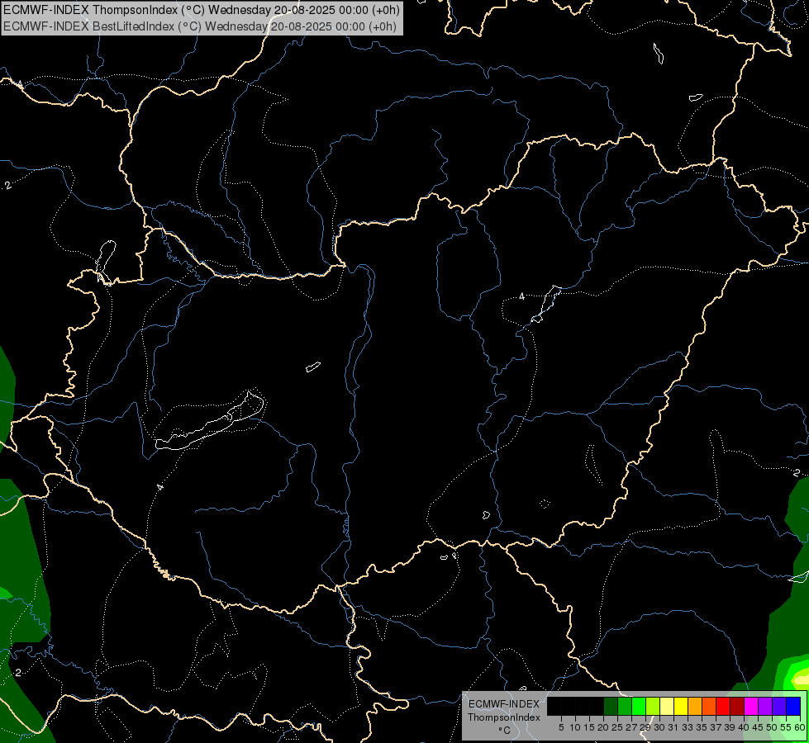Click the purple 45–50 legend swatch
This screenshot has width=809, height=743.
pos(765,706)
